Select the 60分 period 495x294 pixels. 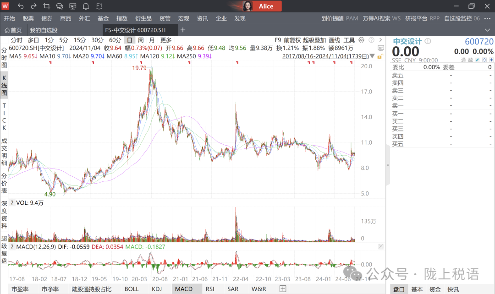pos(115,40)
